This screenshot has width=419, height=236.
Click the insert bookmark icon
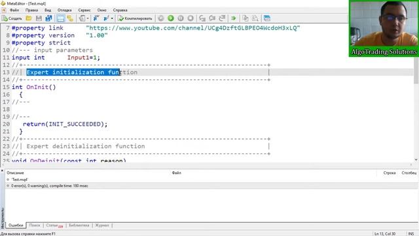click(x=96, y=18)
